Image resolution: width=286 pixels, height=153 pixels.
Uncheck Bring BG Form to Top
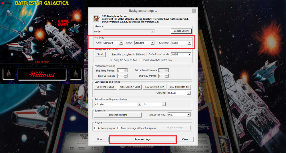pyautogui.click(x=112, y=60)
